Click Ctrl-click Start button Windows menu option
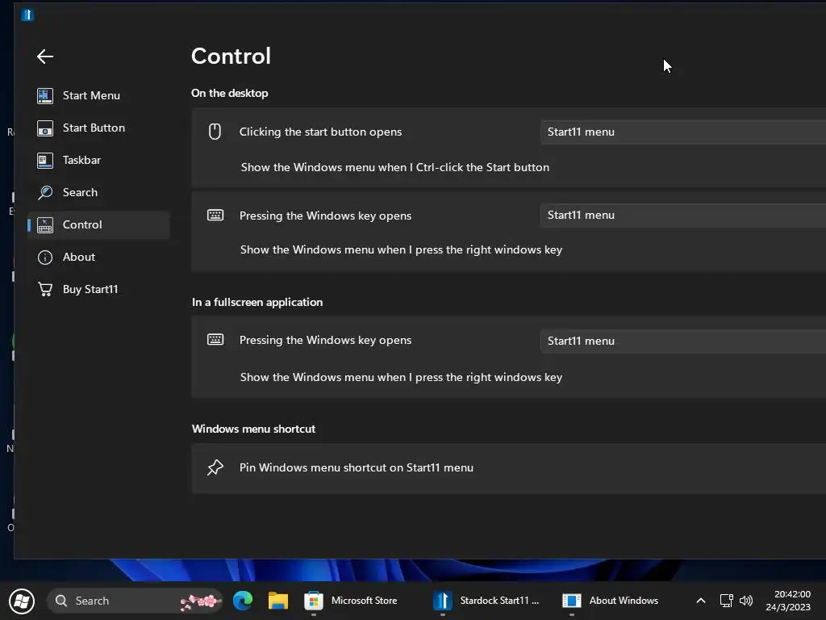Viewport: 826px width, 620px height. [395, 167]
